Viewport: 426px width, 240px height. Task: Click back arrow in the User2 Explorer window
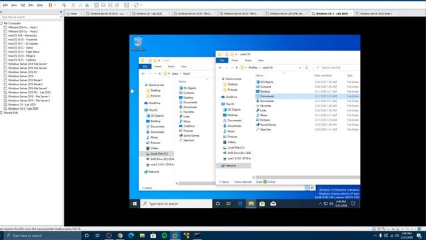point(143,74)
